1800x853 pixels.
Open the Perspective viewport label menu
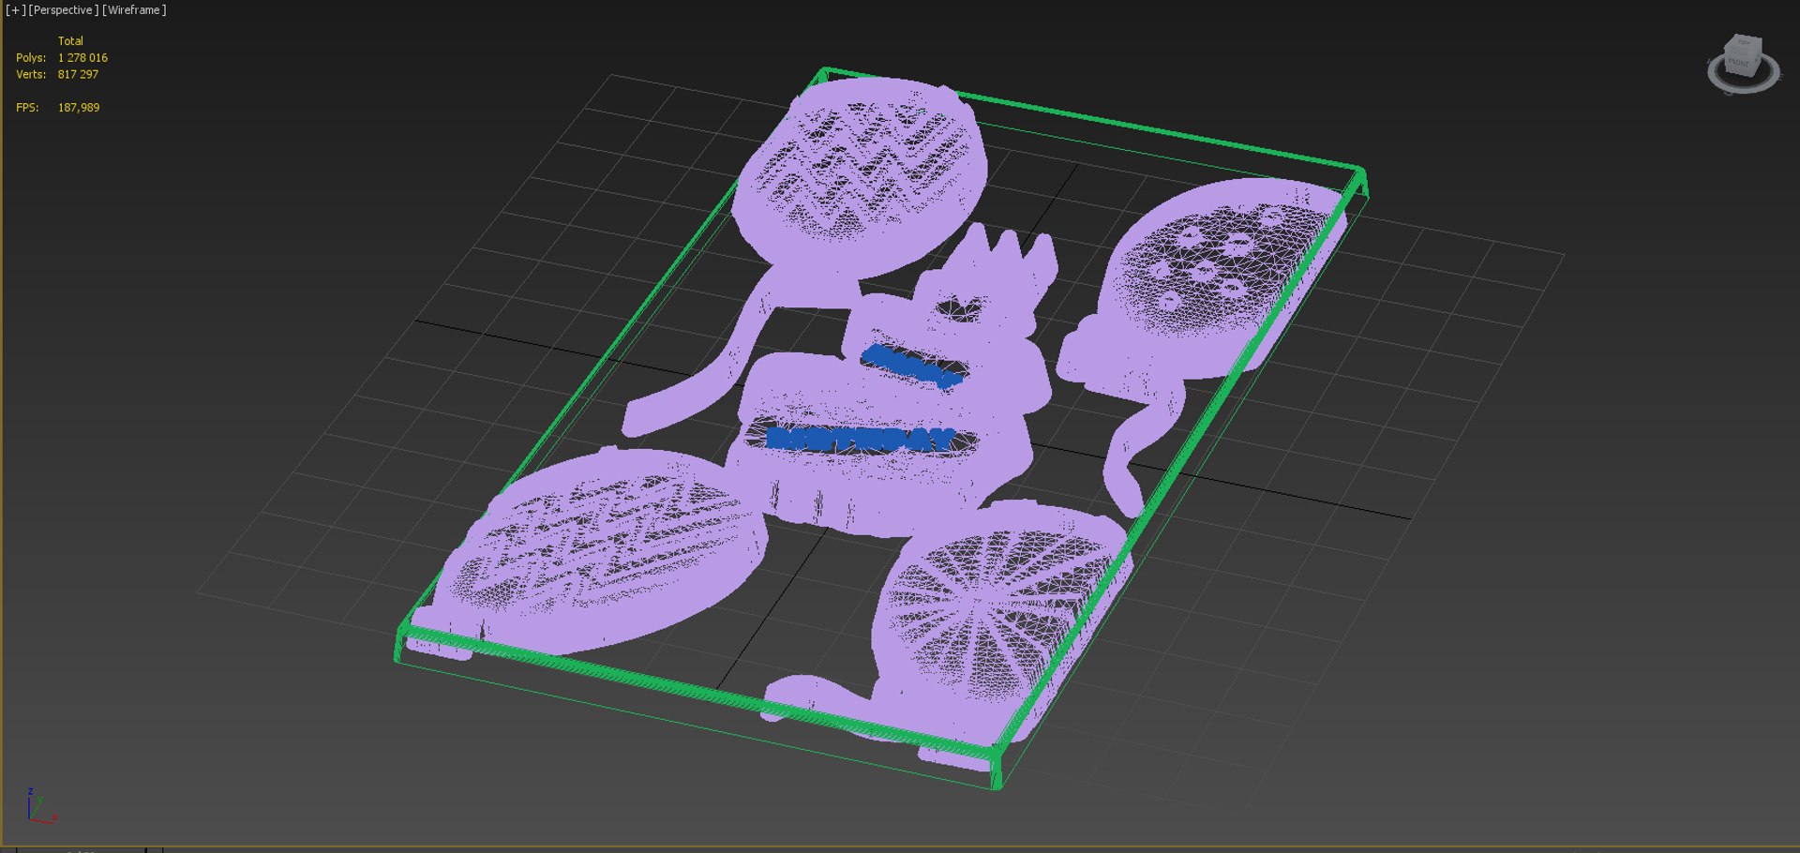pyautogui.click(x=64, y=10)
